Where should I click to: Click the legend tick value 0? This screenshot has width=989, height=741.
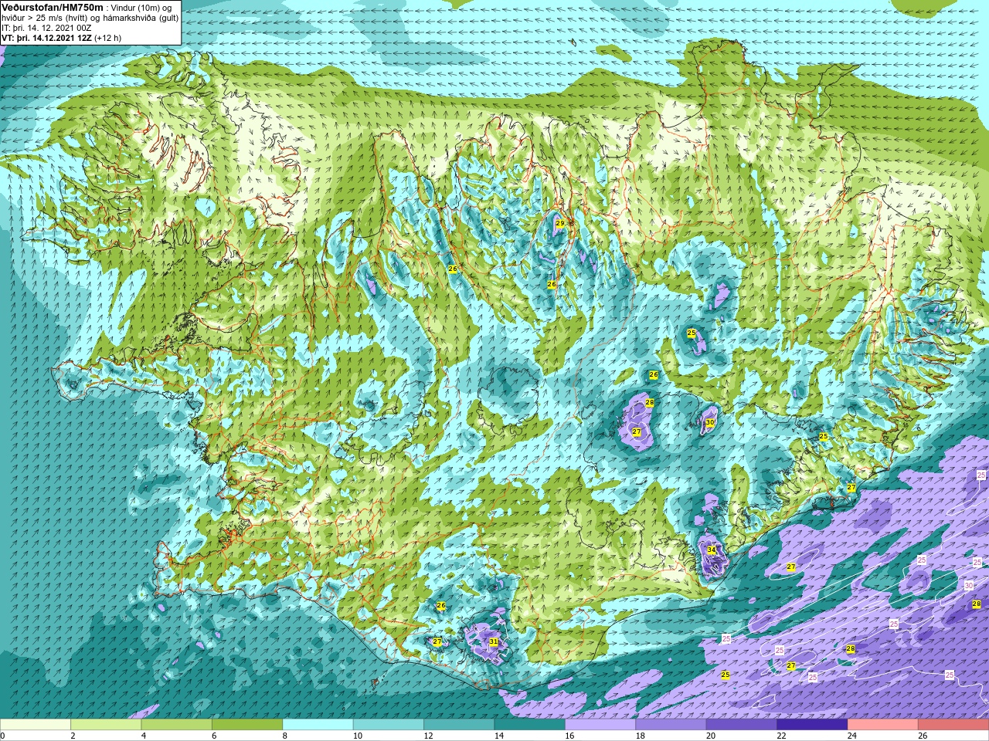pos(3,736)
